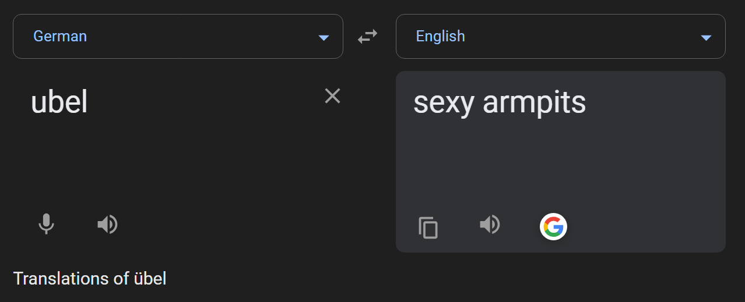Image resolution: width=745 pixels, height=302 pixels.
Task: Swap the German and English languages
Action: coord(367,37)
